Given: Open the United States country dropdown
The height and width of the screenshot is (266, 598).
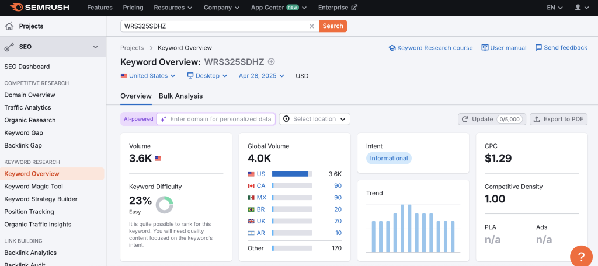Looking at the screenshot, I should click(x=148, y=76).
